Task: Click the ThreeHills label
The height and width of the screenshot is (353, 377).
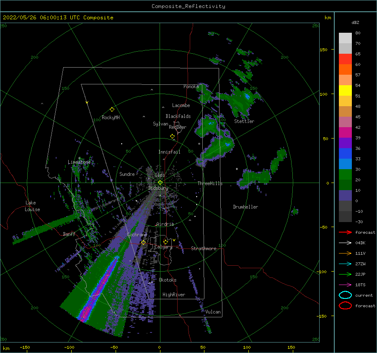Action: pyautogui.click(x=210, y=183)
